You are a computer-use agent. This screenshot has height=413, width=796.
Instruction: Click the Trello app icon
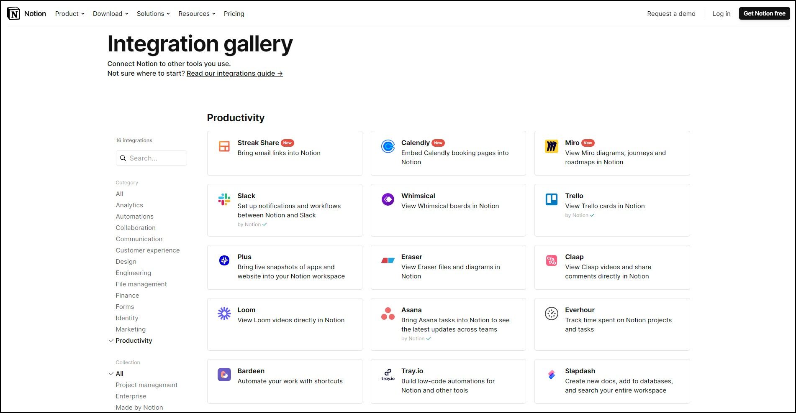click(x=551, y=199)
